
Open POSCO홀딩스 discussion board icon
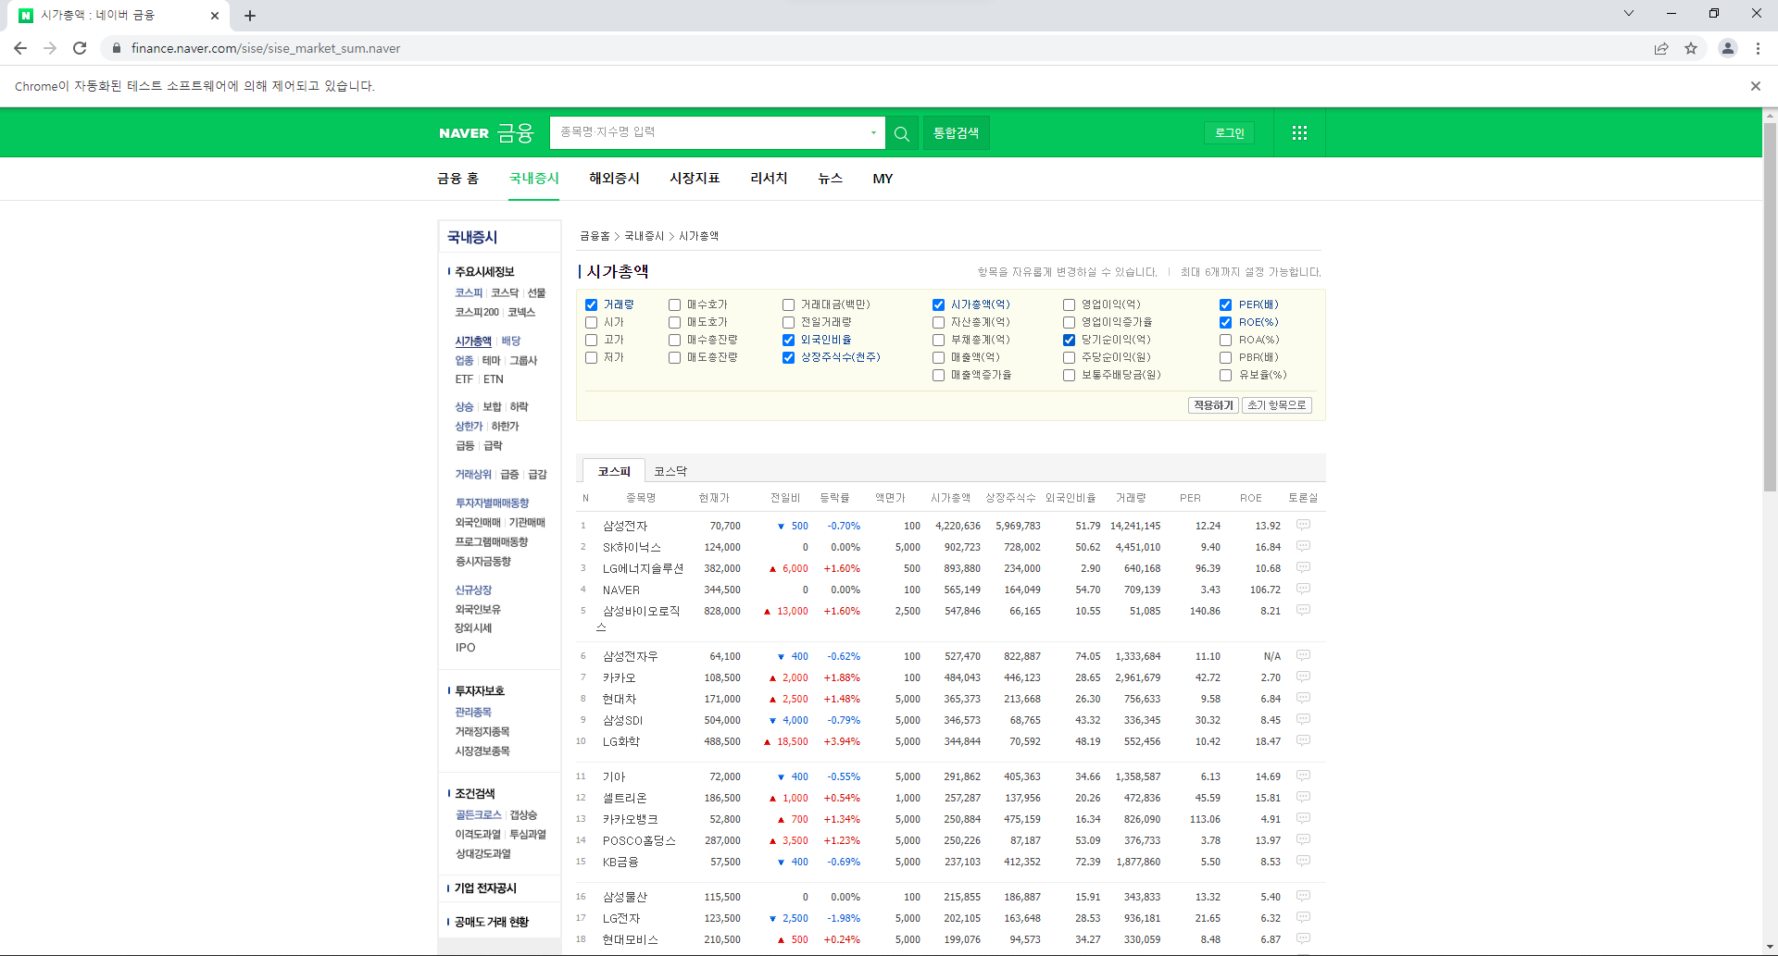(x=1303, y=839)
